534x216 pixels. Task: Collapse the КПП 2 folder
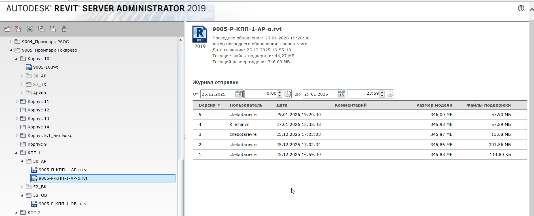point(16,212)
